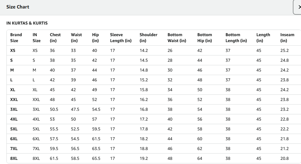Click the Bottom Hip (in) header

click(205, 38)
